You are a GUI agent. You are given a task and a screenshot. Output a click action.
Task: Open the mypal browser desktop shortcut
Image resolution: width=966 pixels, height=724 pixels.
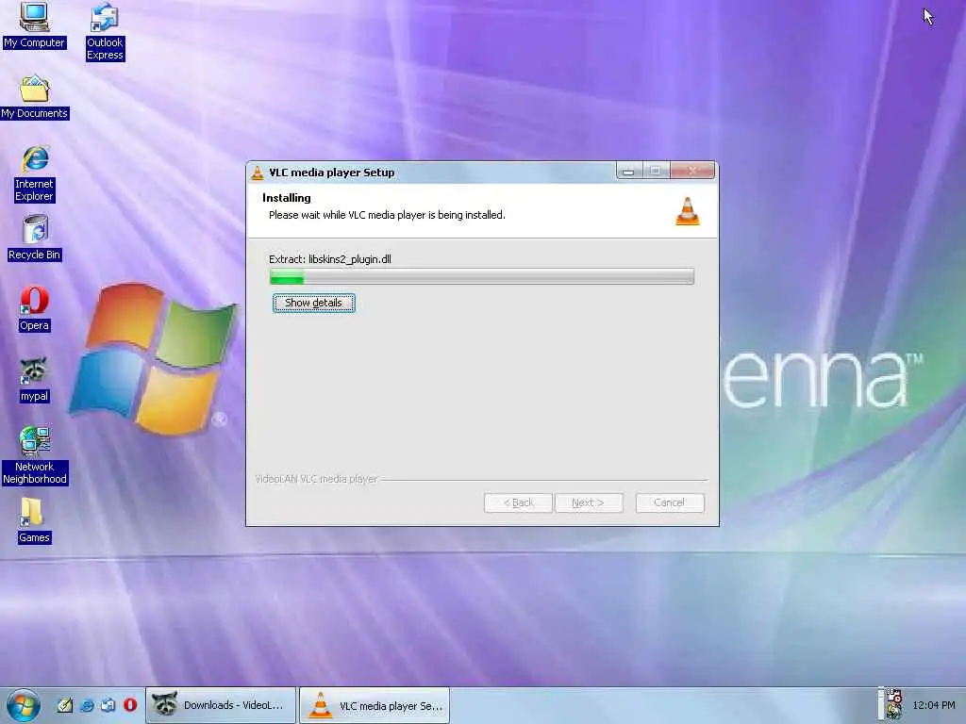34,380
